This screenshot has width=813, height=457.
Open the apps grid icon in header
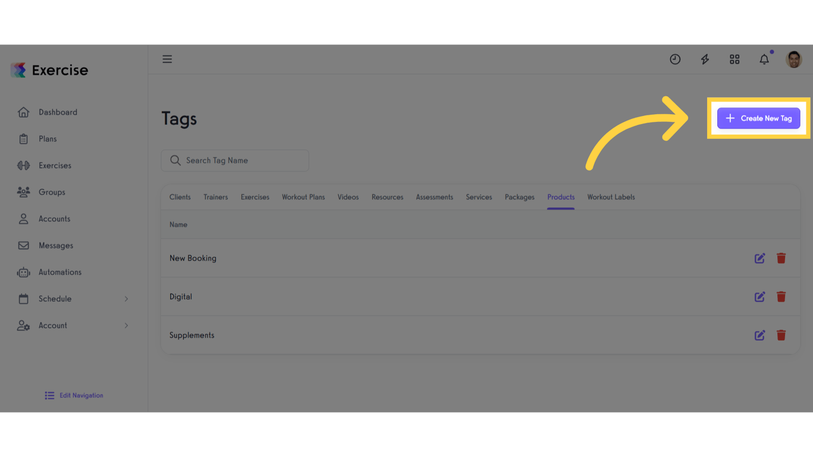[734, 59]
